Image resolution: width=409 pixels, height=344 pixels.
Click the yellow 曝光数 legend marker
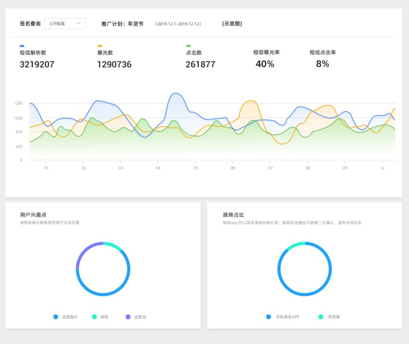[100, 46]
